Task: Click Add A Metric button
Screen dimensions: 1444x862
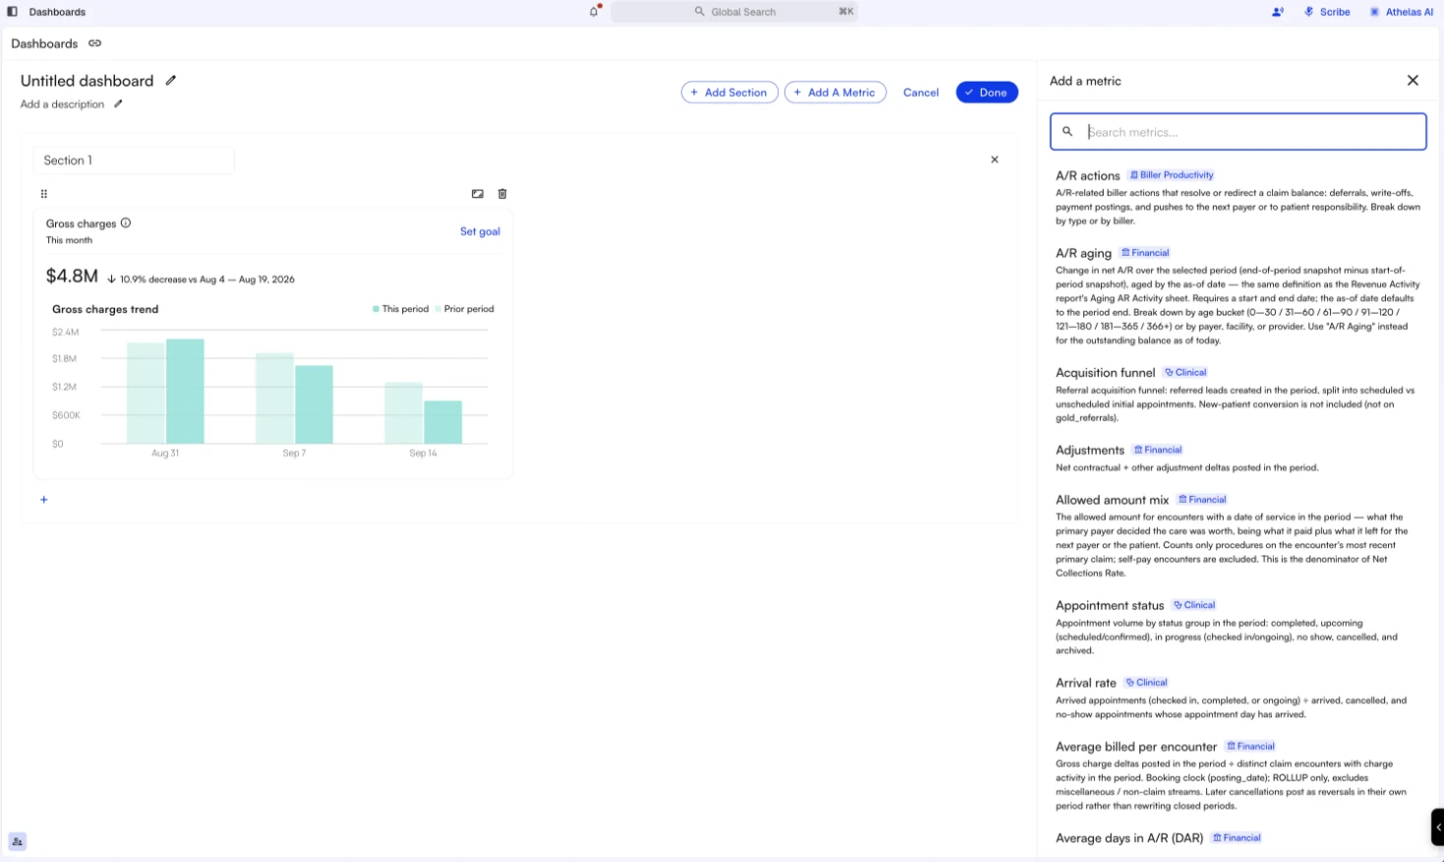Action: 835,92
